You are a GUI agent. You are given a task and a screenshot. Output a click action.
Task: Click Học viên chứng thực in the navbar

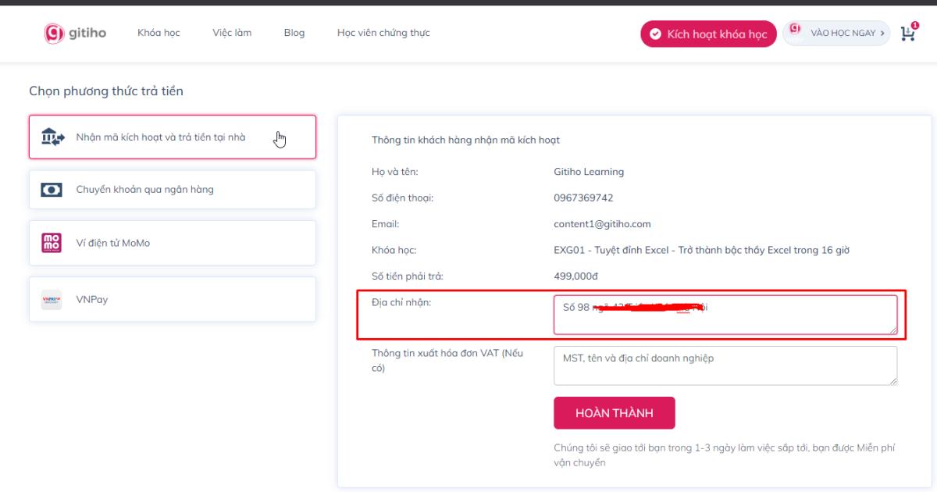click(x=384, y=33)
